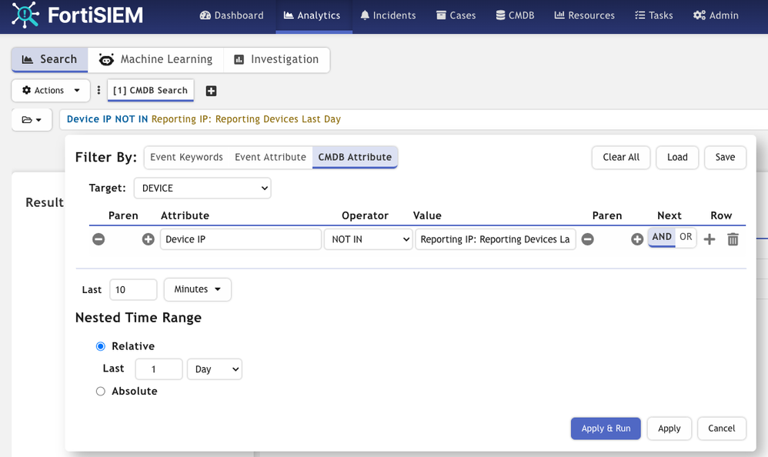This screenshot has height=457, width=768.
Task: Open the Incidents menu
Action: (388, 15)
